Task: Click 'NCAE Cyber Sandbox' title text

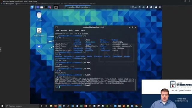Action: 181,91
